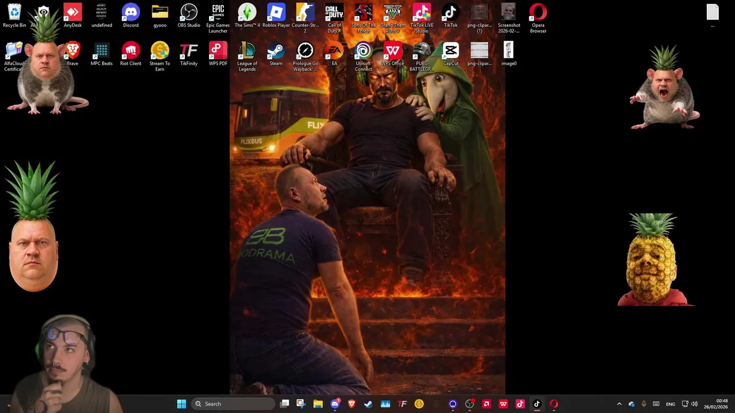Open OneDrive cloud tray icon

point(632,404)
